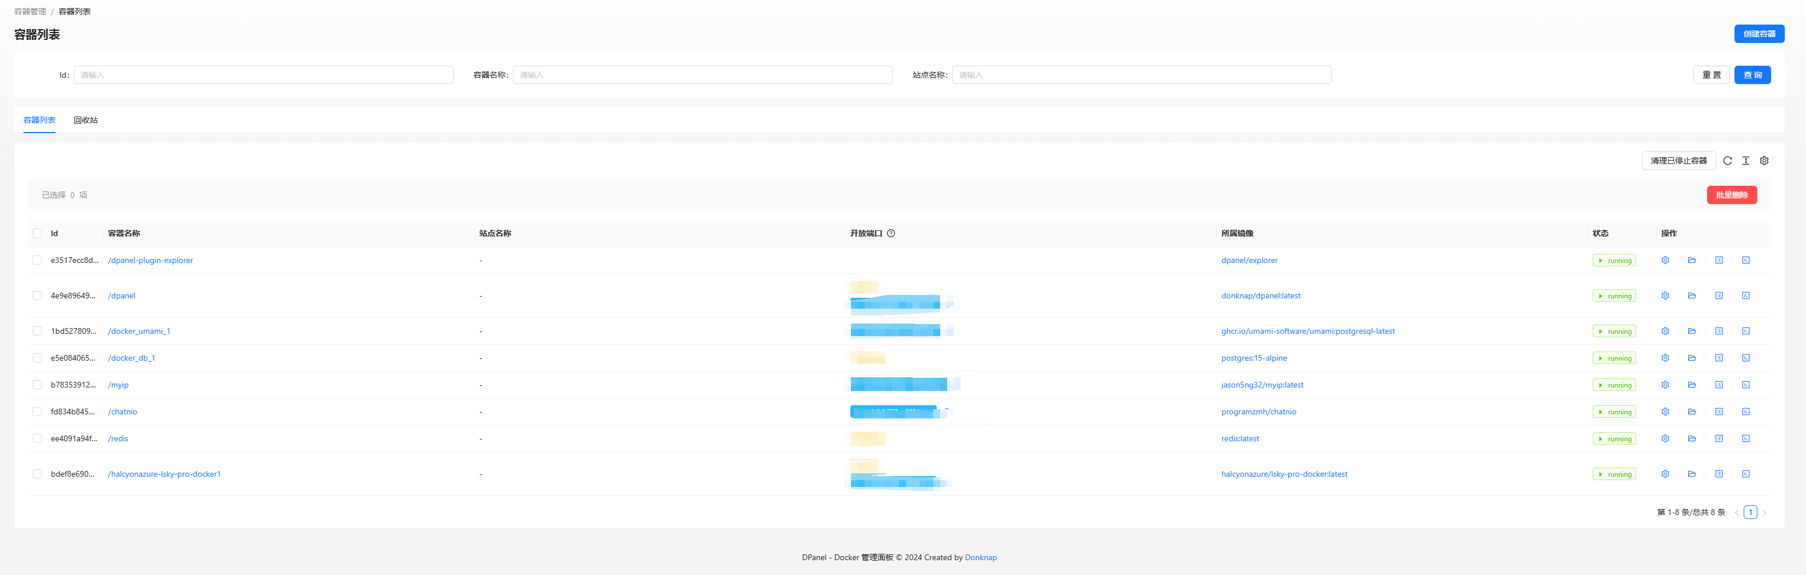Toggle the select-all checkbox in table header
The width and height of the screenshot is (1806, 575).
point(37,233)
